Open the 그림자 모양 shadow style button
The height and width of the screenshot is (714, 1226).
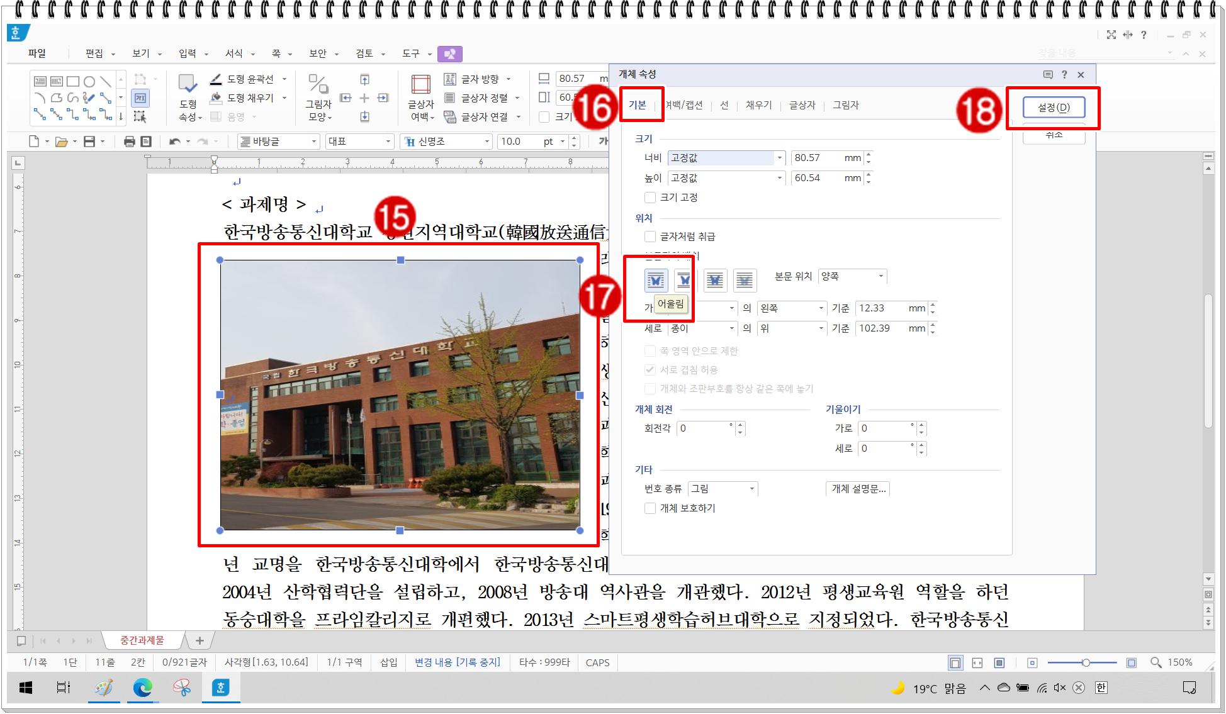click(x=318, y=98)
